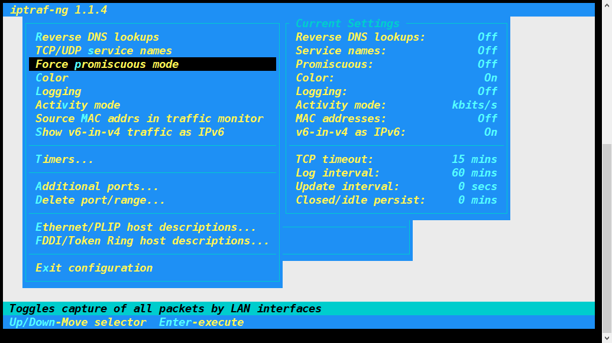This screenshot has height=343, width=612.
Task: Click the 'kbits/s' activity mode value
Action: click(x=475, y=105)
